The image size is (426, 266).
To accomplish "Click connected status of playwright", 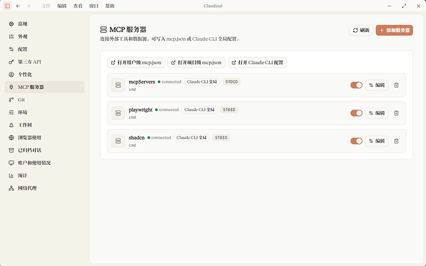I will [x=167, y=110].
